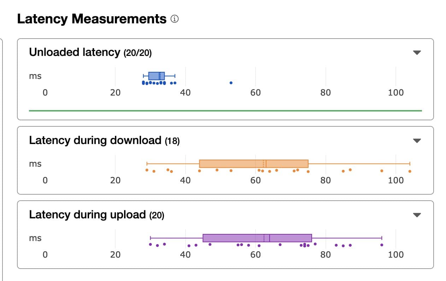Viewport: 446px width, 281px height.
Task: Collapse the Latency during upload panel
Action: 417,215
